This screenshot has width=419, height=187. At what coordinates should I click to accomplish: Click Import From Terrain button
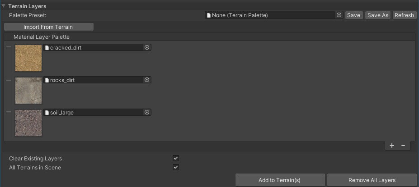click(48, 27)
